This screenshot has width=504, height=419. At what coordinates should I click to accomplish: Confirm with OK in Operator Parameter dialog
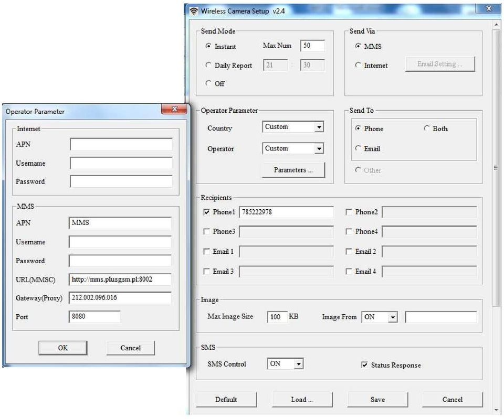(63, 348)
